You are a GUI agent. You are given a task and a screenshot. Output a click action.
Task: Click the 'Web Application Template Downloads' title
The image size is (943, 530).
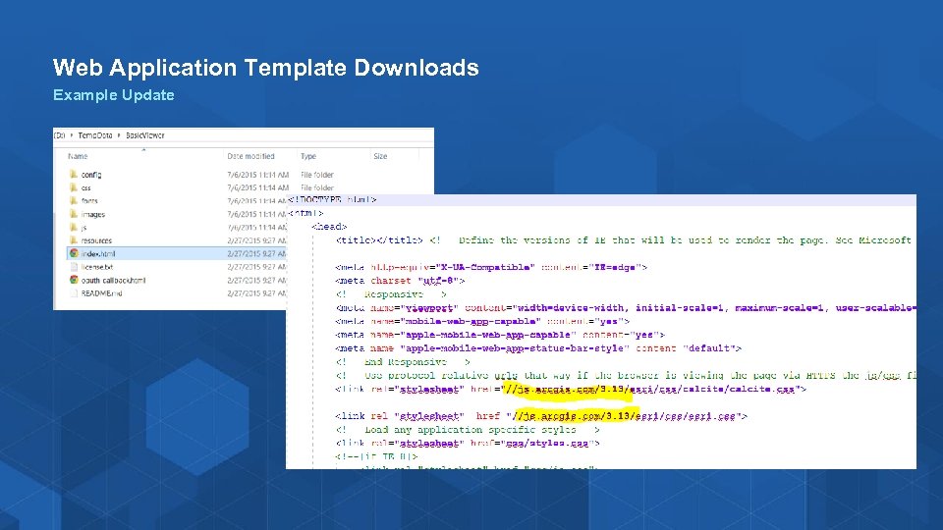(266, 68)
